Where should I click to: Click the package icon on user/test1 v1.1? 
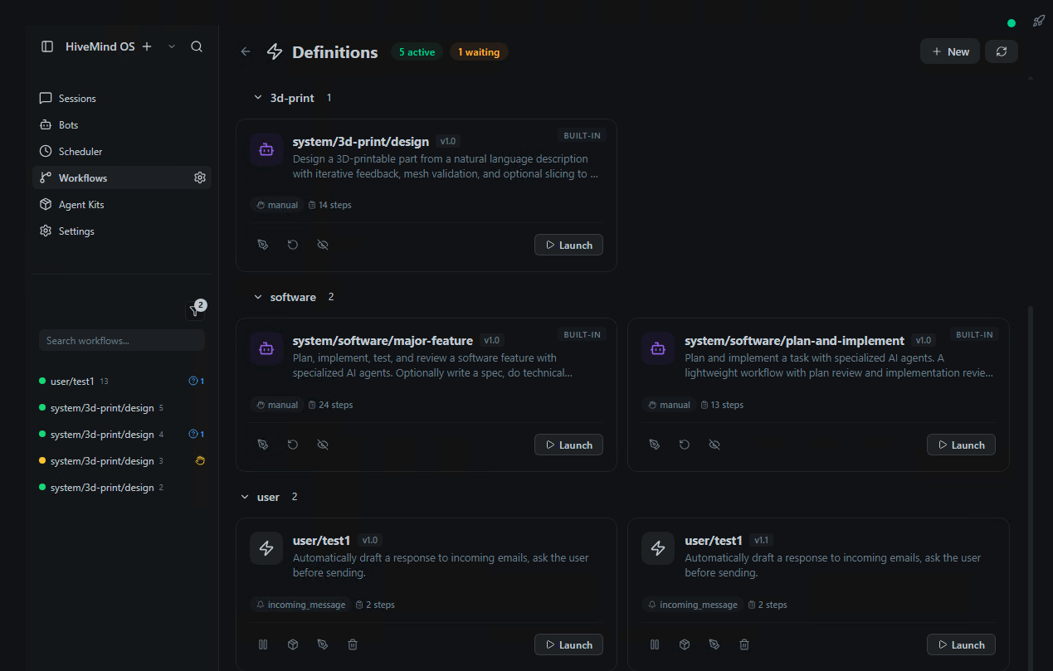684,644
